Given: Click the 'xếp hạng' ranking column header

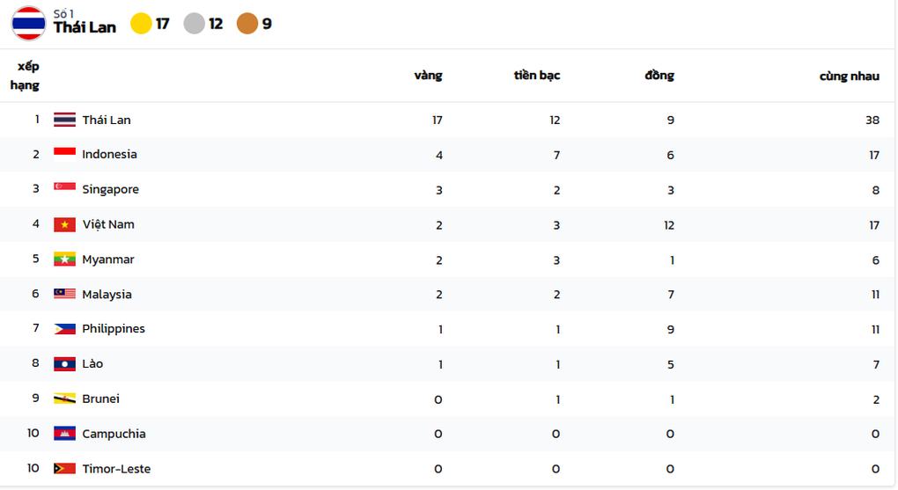Looking at the screenshot, I should pos(26,77).
